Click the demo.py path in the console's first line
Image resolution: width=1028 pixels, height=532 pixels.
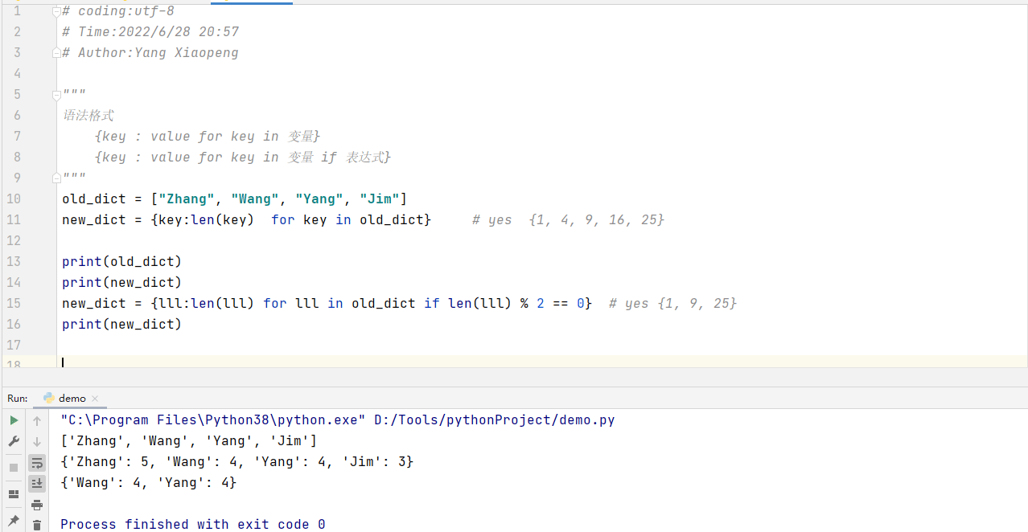[x=495, y=419]
